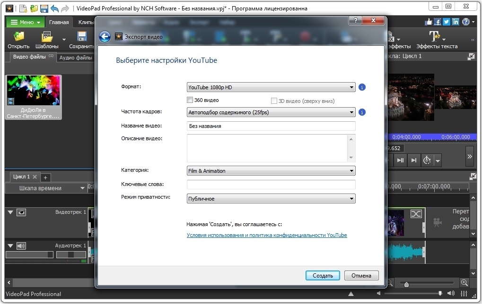Click the Facebook share icon
The width and height of the screenshot is (482, 304).
[x=438, y=22]
